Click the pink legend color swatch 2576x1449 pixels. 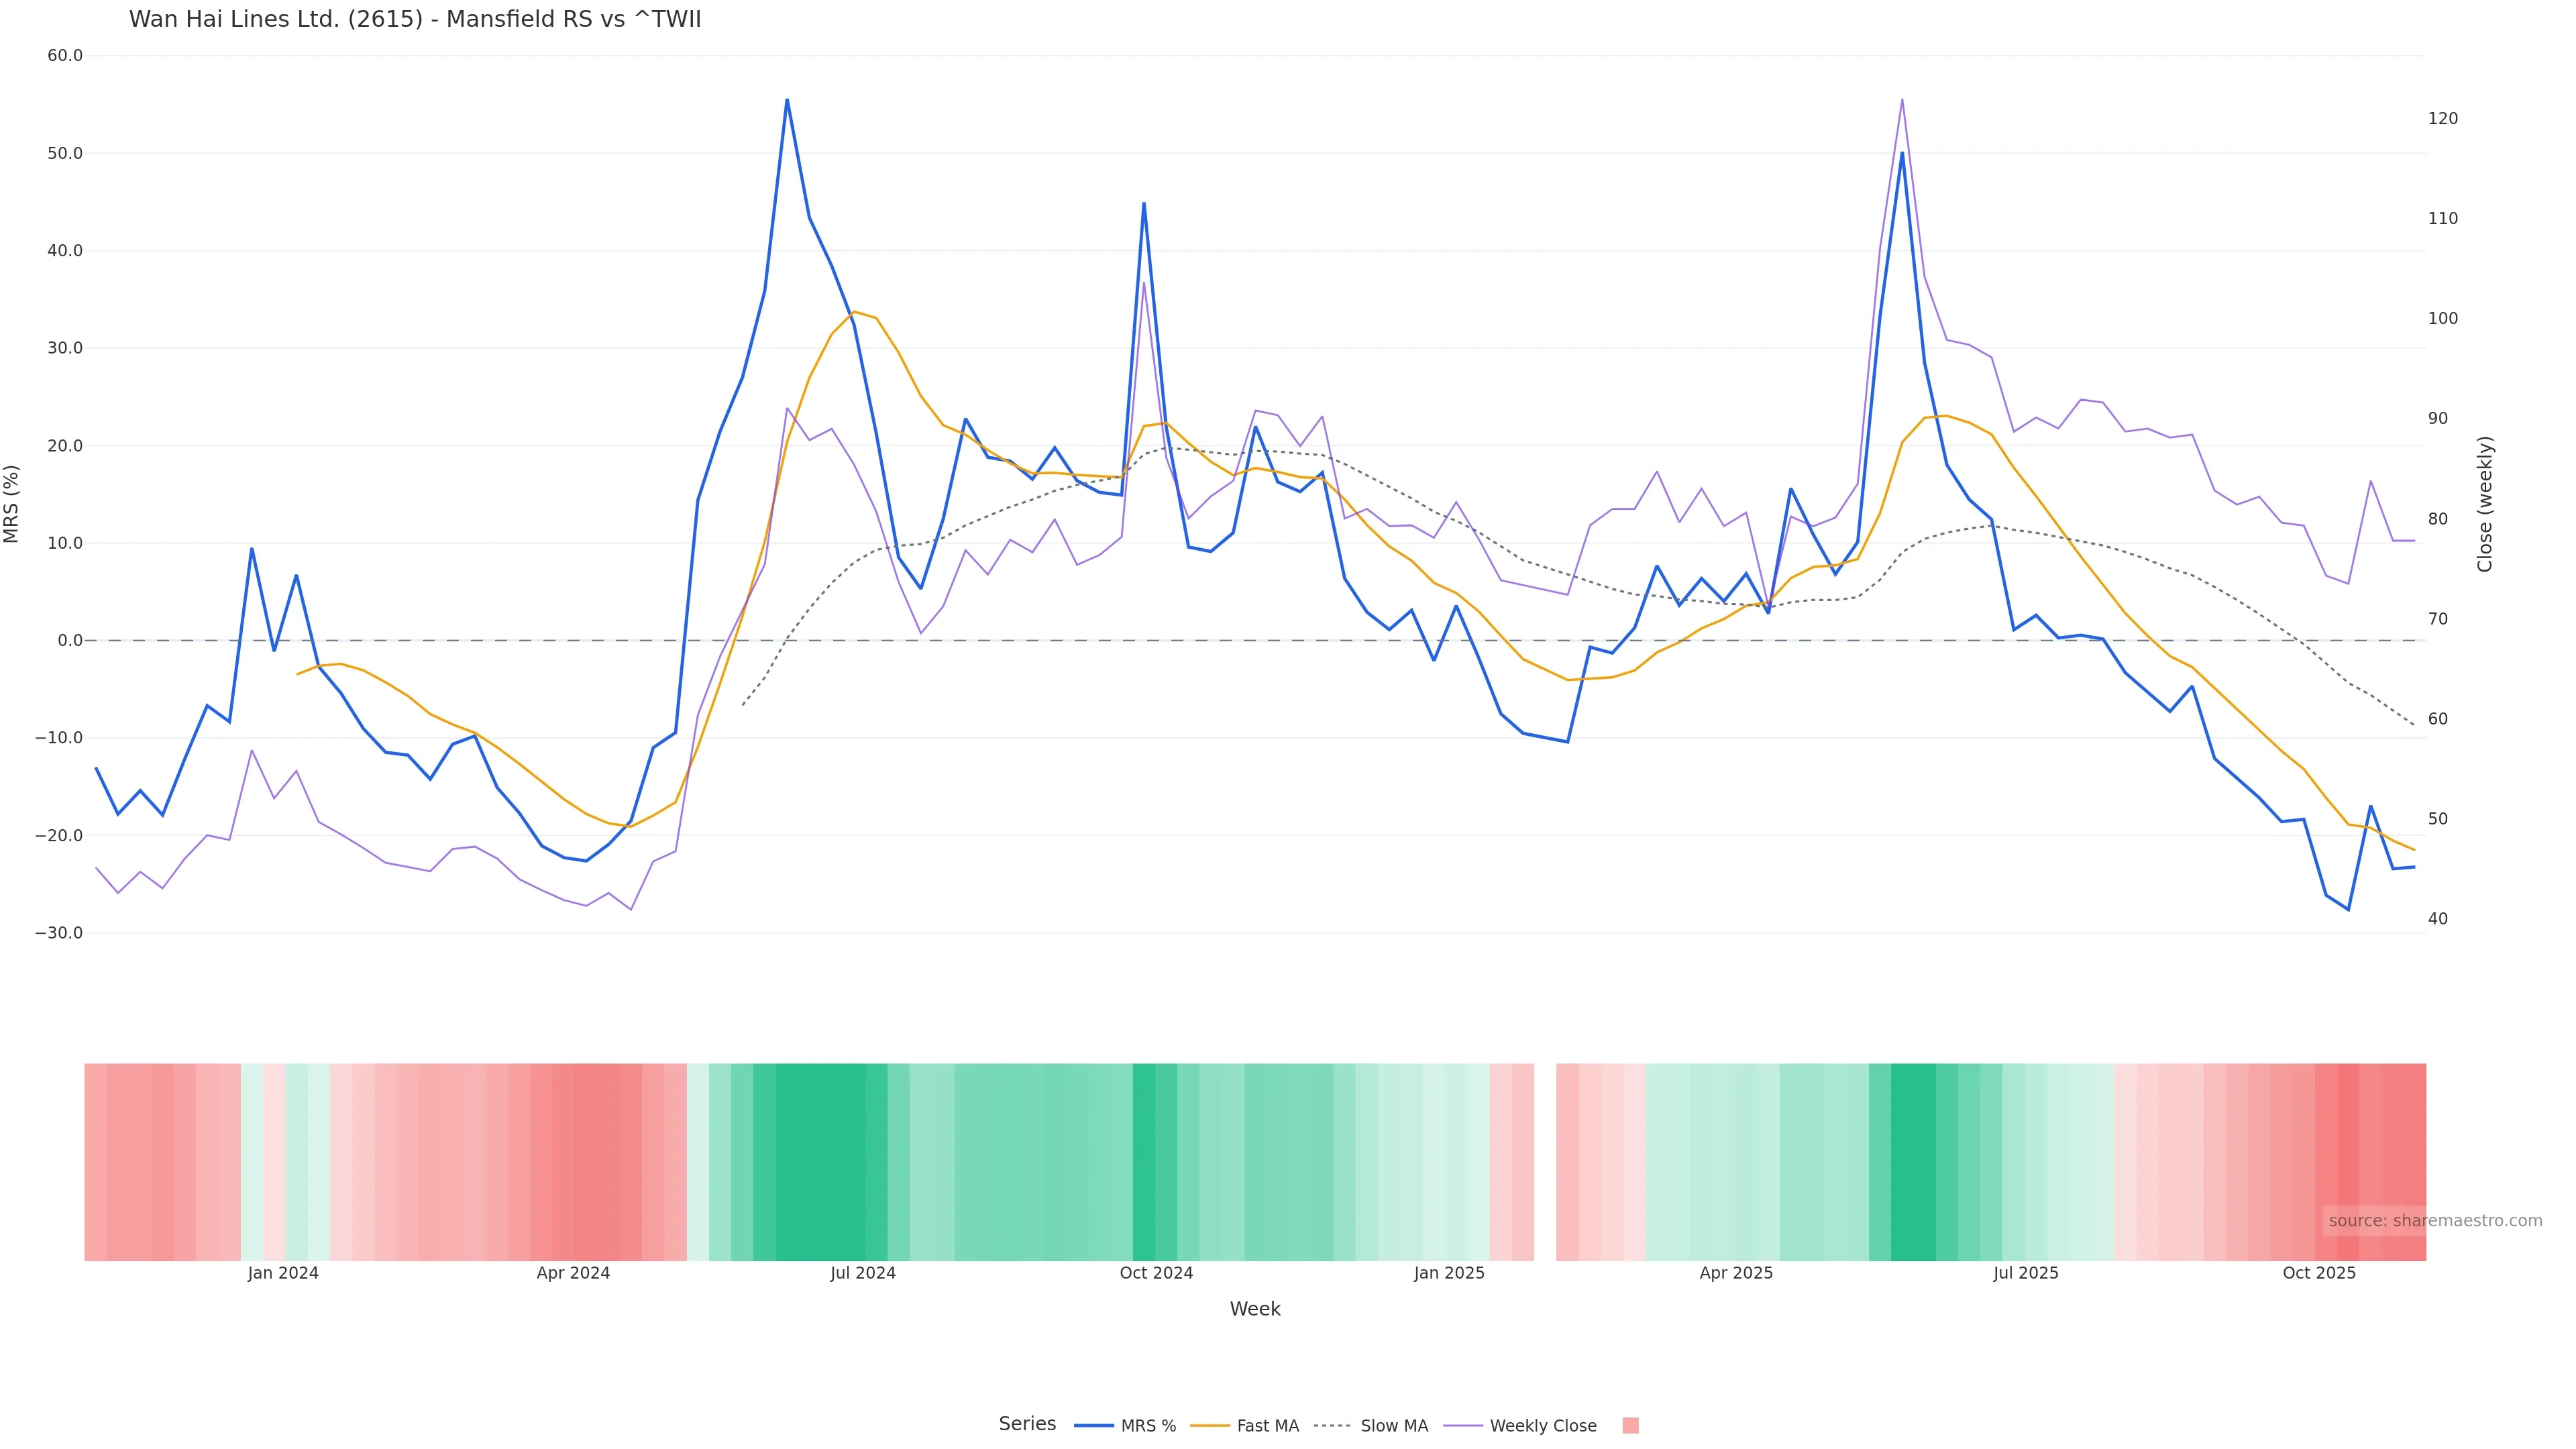pos(1630,1426)
